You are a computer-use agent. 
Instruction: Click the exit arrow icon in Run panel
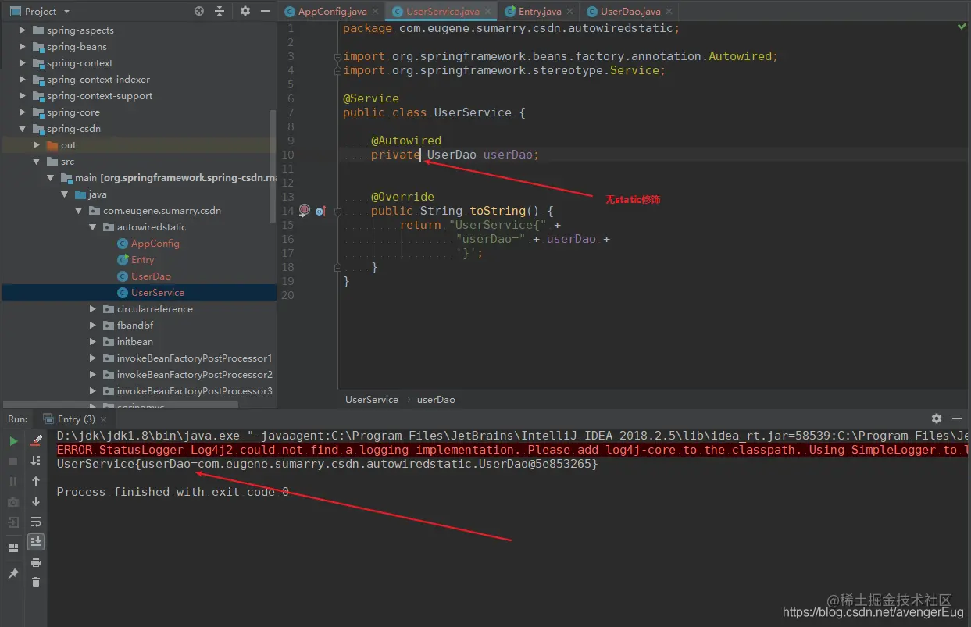(13, 522)
